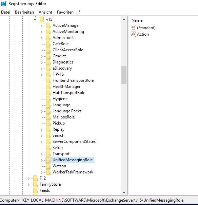Image resolution: width=198 pixels, height=205 pixels.
Task: Open the Ansicht menu
Action: [x=45, y=12]
